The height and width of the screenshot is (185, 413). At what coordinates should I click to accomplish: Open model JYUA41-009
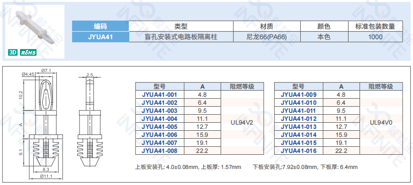coord(299,95)
